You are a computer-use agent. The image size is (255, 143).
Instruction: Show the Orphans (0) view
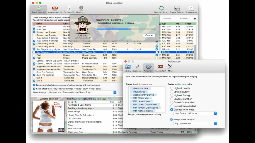click(x=69, y=10)
